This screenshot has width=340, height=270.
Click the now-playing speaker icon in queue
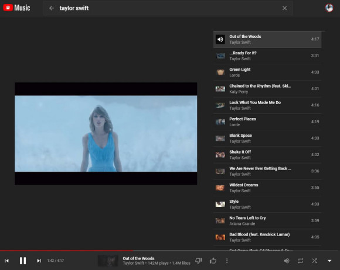pyautogui.click(x=220, y=39)
